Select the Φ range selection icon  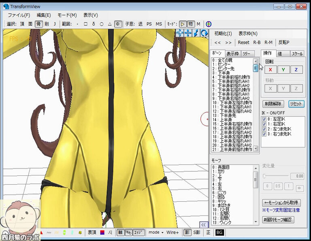(x=118, y=24)
